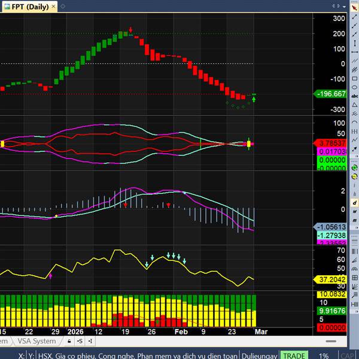Select the vertical line tool
359x359 pixels.
click(x=354, y=43)
